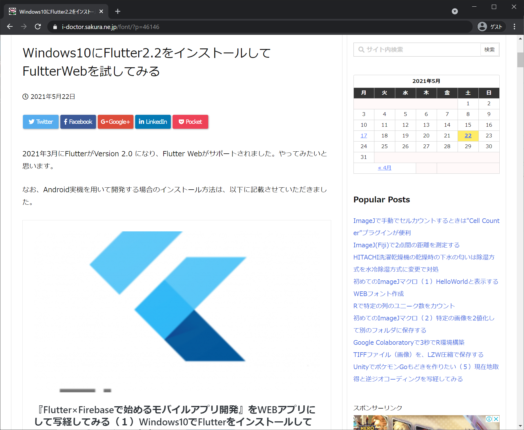Open UnityでポケモンGoもどき post
The image size is (524, 430).
(426, 373)
